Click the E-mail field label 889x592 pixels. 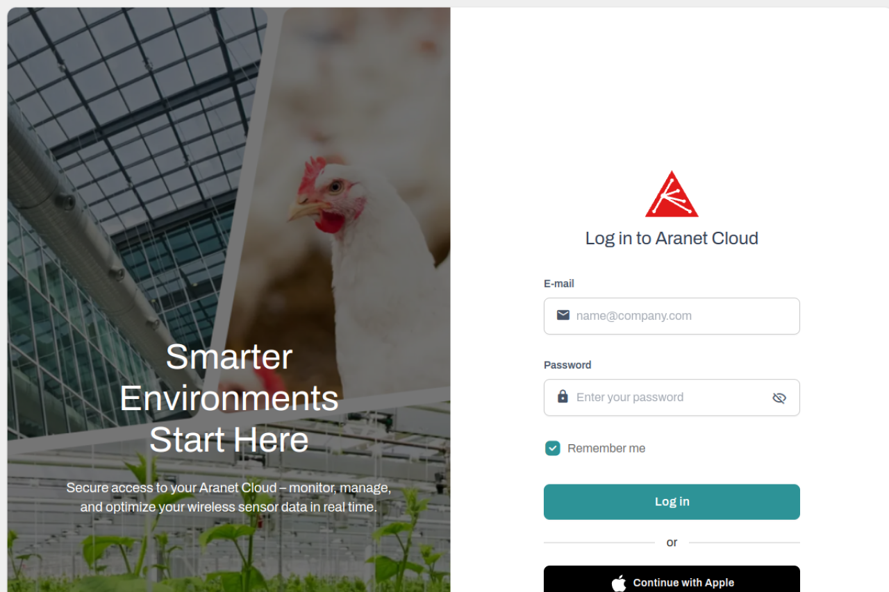point(559,283)
